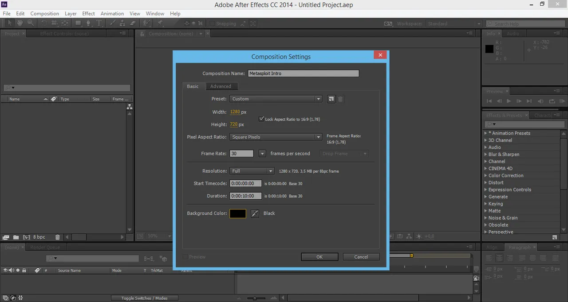The width and height of the screenshot is (568, 302).
Task: Switch to the Audio panel tab
Action: point(513,34)
